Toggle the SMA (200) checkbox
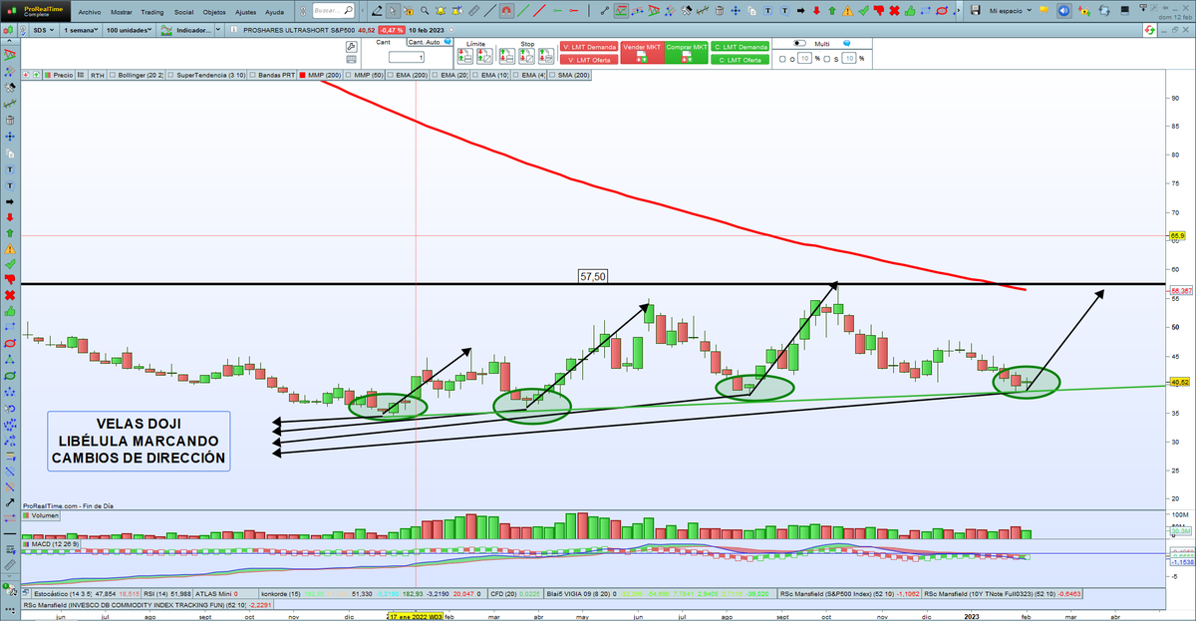This screenshot has width=1196, height=621. pyautogui.click(x=552, y=75)
